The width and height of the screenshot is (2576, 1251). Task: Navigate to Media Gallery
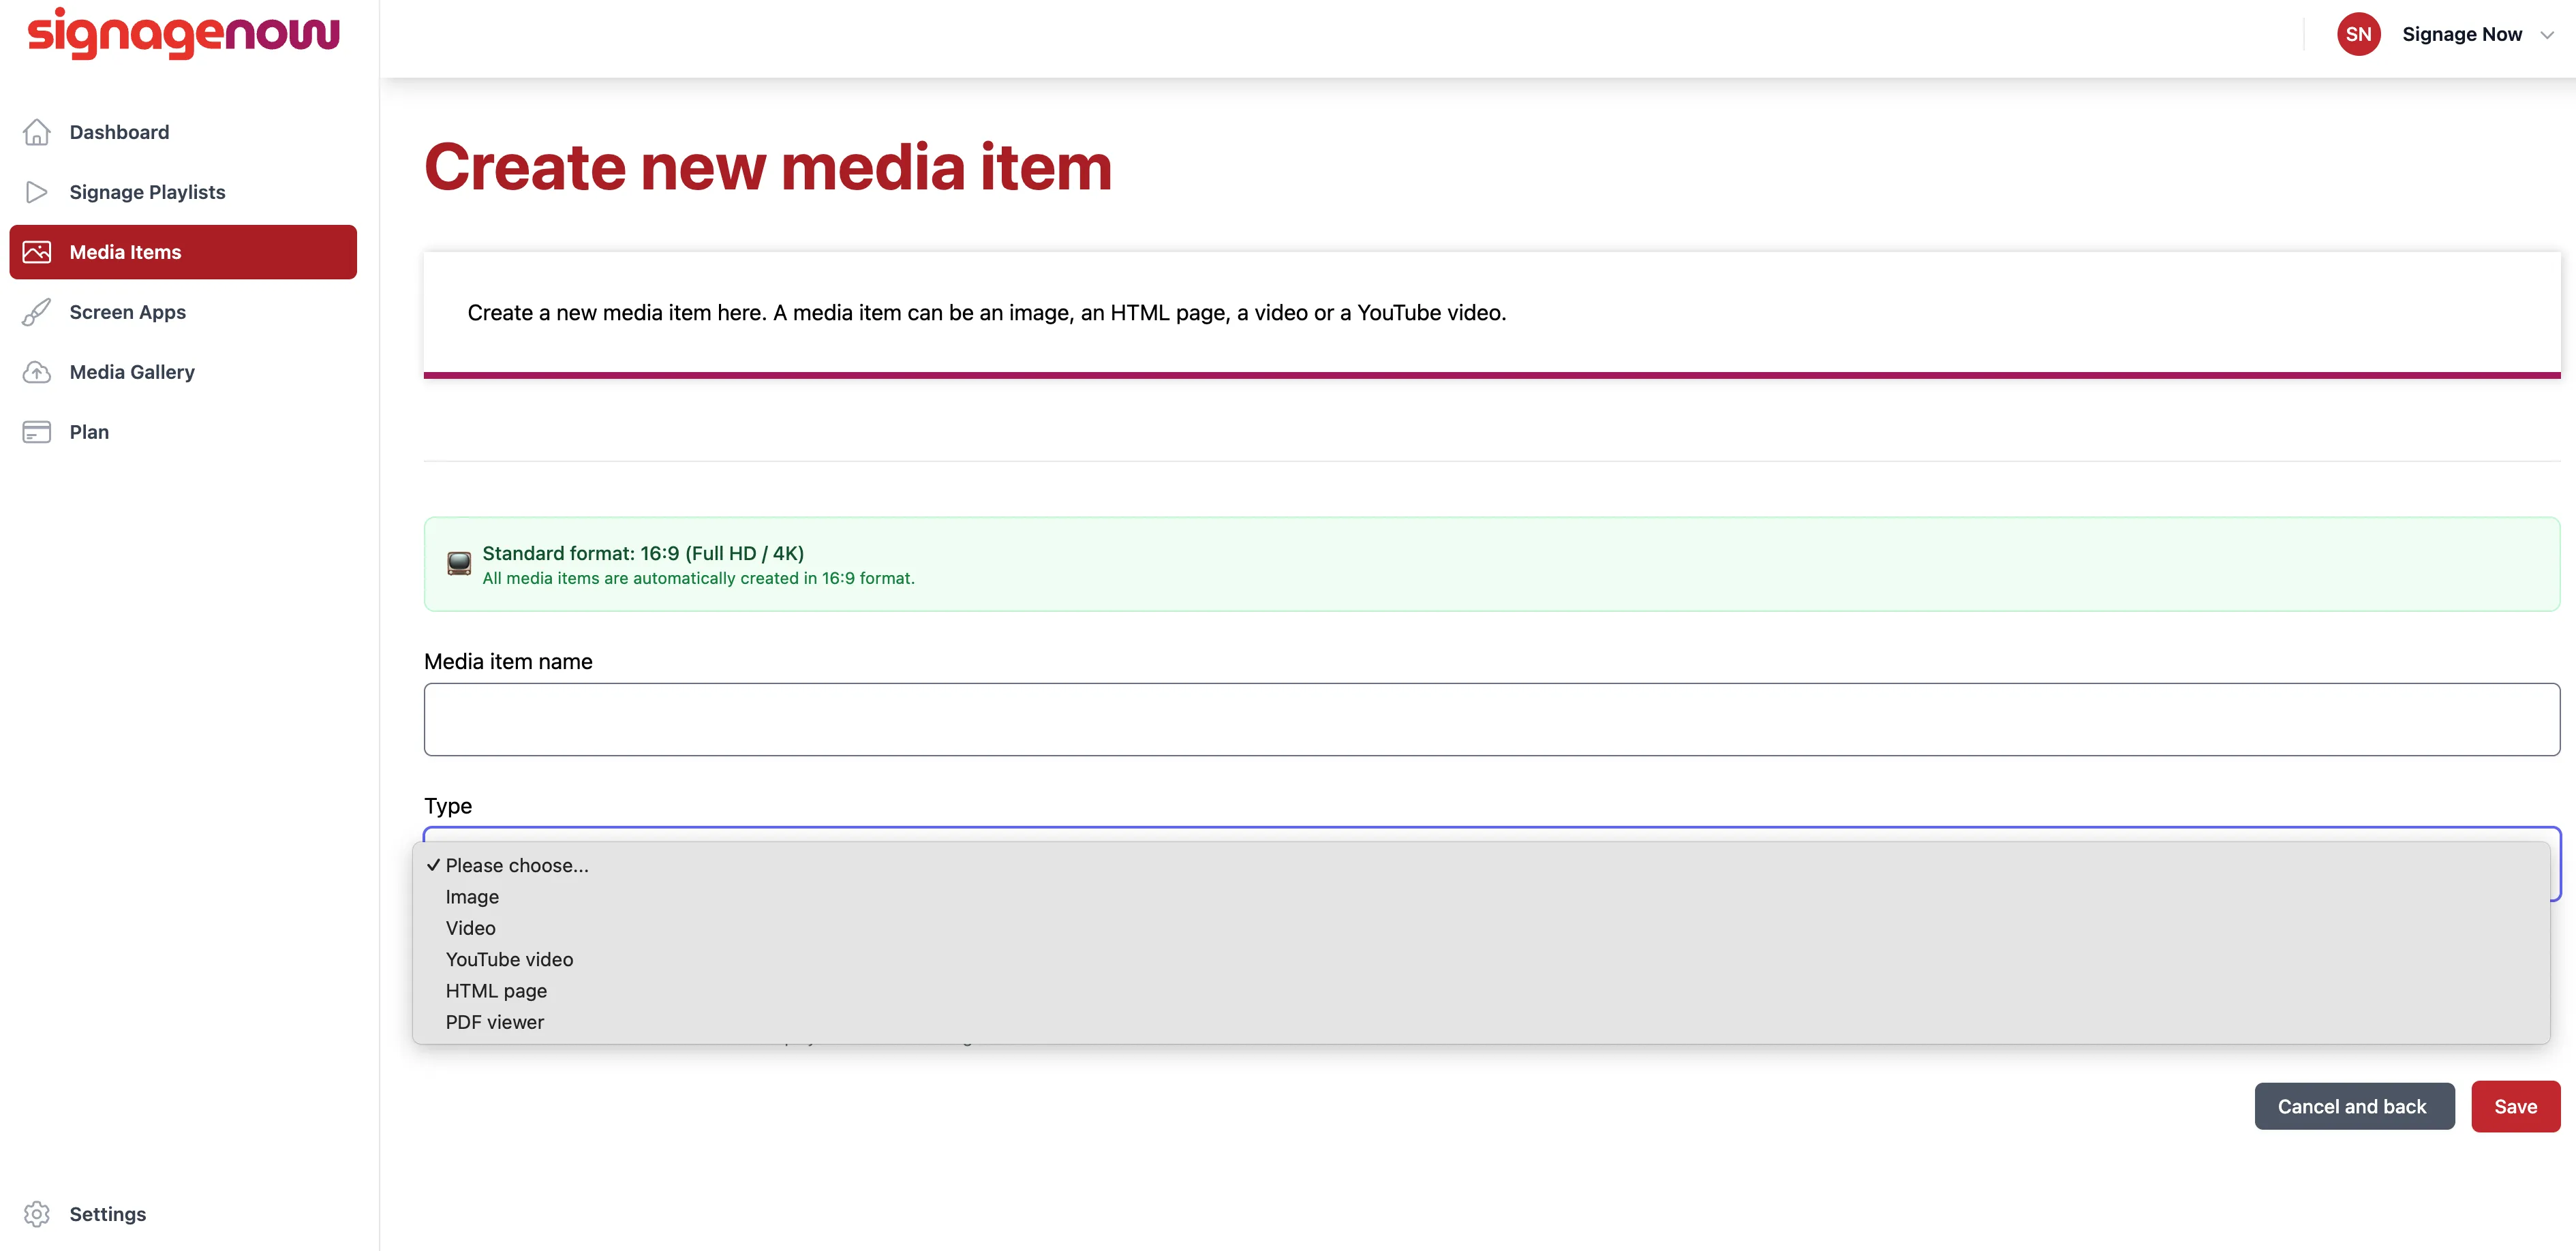pos(184,372)
